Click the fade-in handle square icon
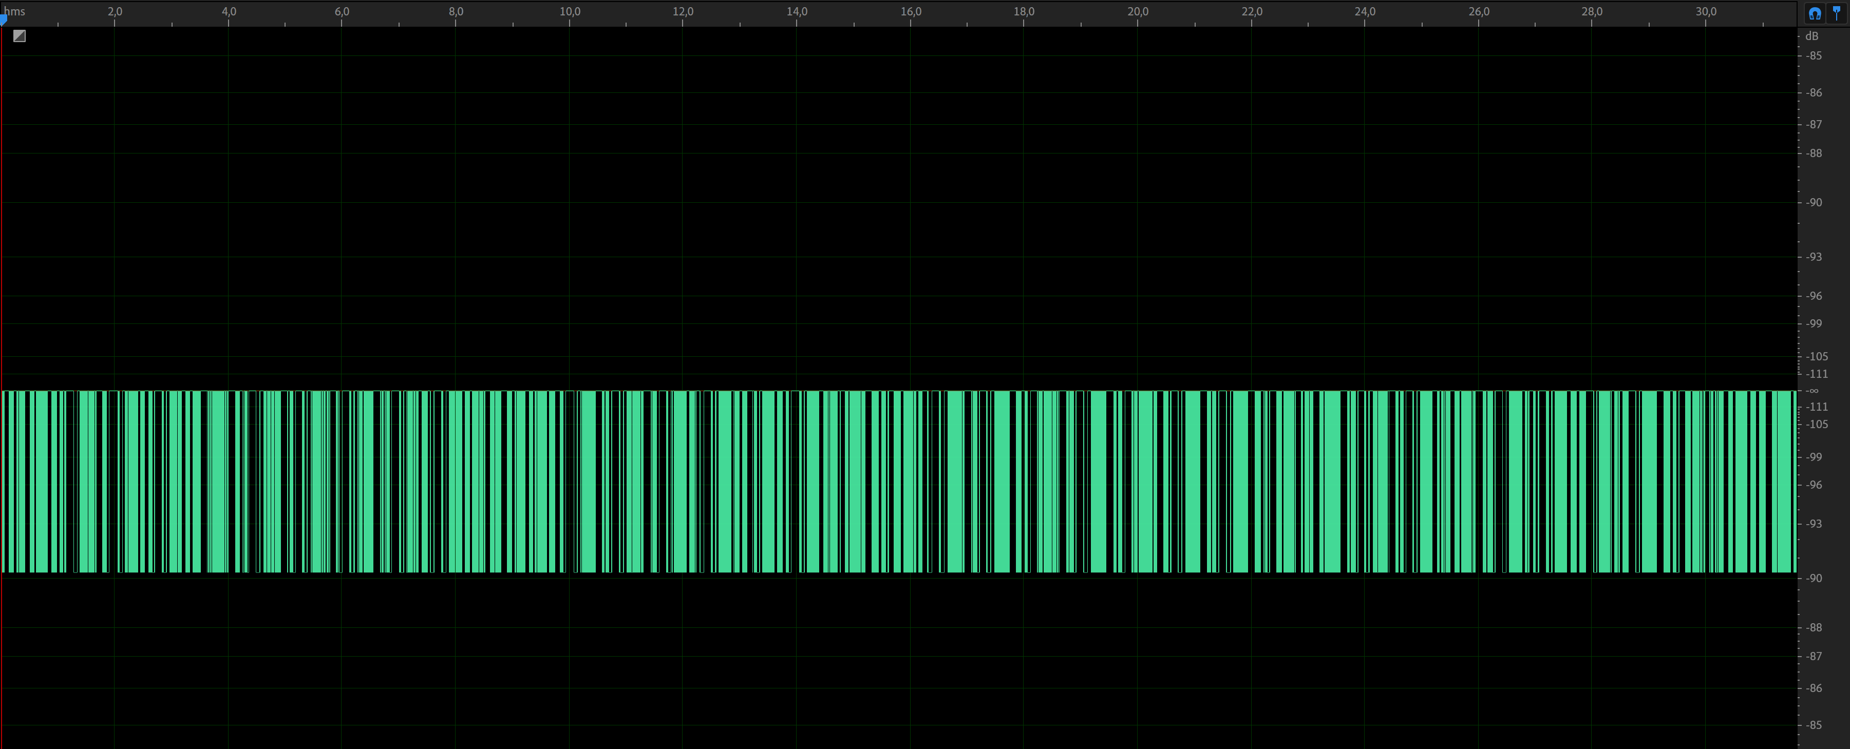 [20, 36]
